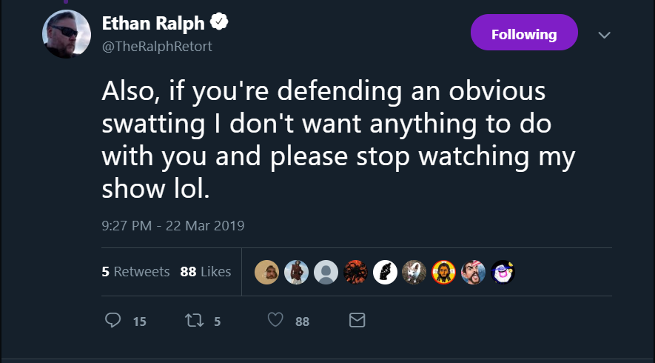Send via the direct message envelope icon

click(357, 320)
